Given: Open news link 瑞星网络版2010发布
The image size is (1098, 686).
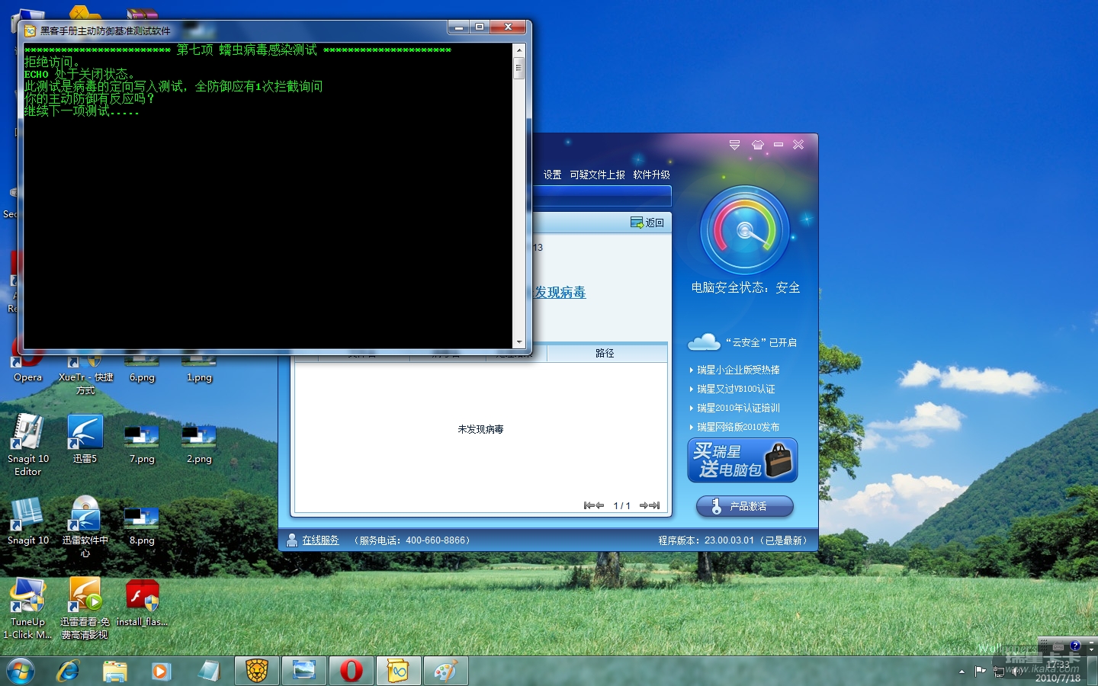Looking at the screenshot, I should pyautogui.click(x=738, y=427).
